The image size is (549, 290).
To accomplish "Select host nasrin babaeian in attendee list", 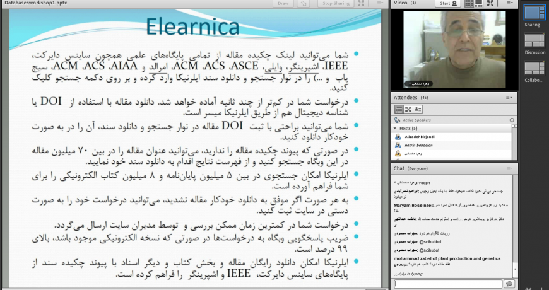I will point(452,145).
